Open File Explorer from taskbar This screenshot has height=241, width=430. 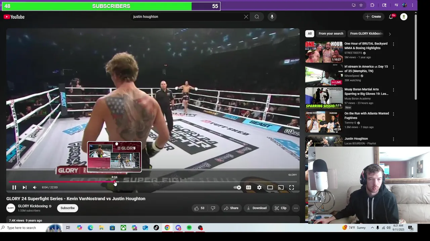tap(101, 228)
